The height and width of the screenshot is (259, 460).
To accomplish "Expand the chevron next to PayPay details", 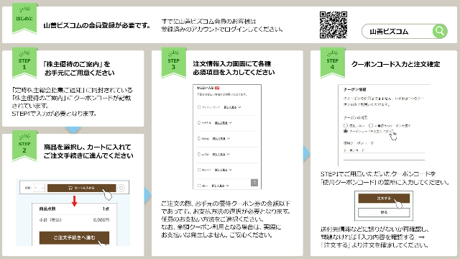I will [x=229, y=138].
